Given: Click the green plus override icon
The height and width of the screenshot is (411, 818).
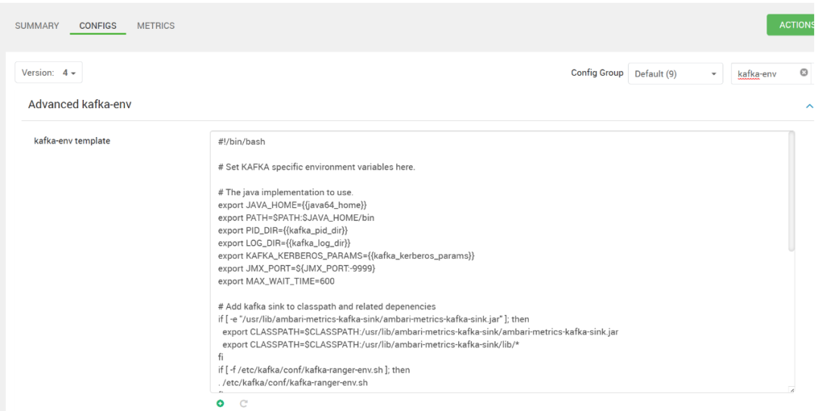Looking at the screenshot, I should (x=220, y=403).
